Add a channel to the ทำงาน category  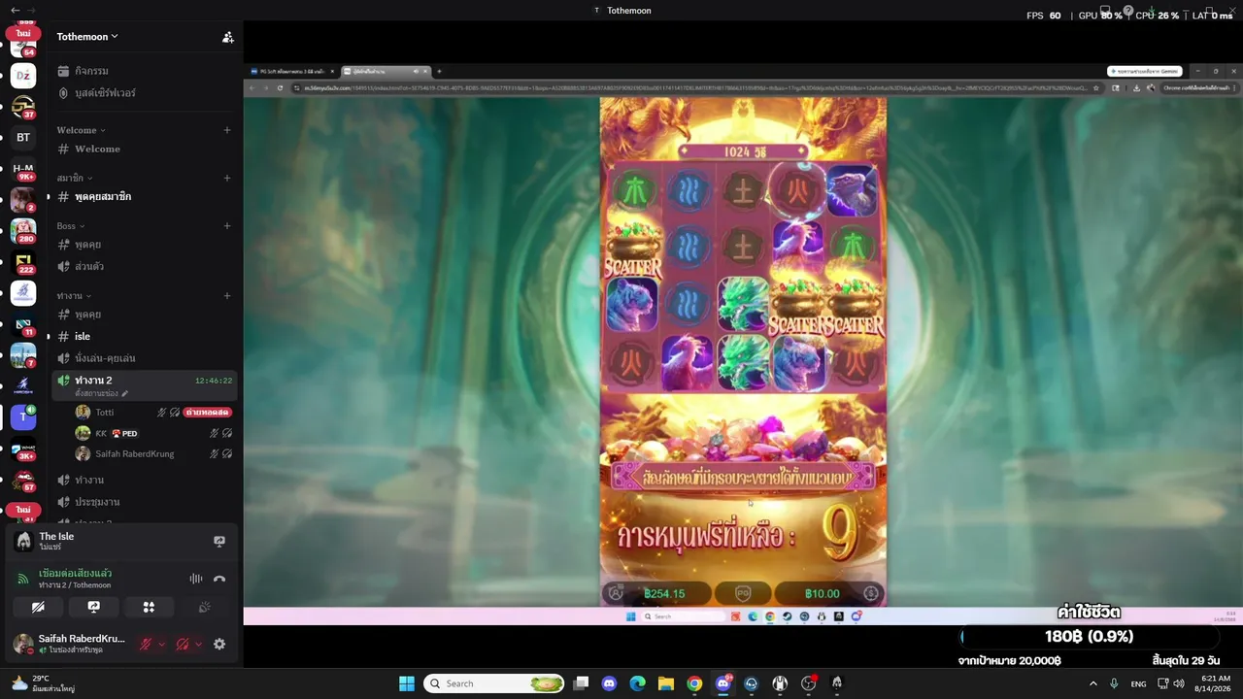point(227,296)
